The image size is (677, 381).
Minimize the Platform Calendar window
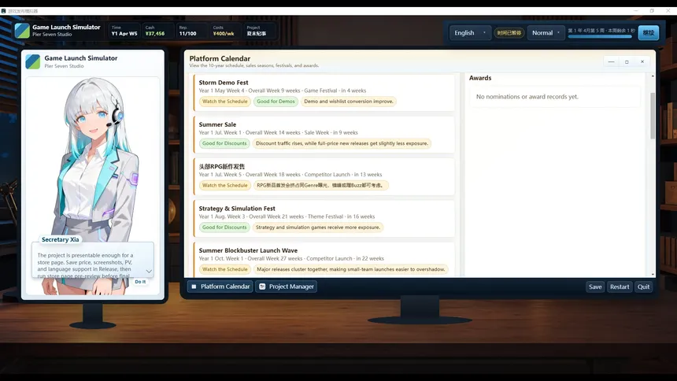coord(611,61)
